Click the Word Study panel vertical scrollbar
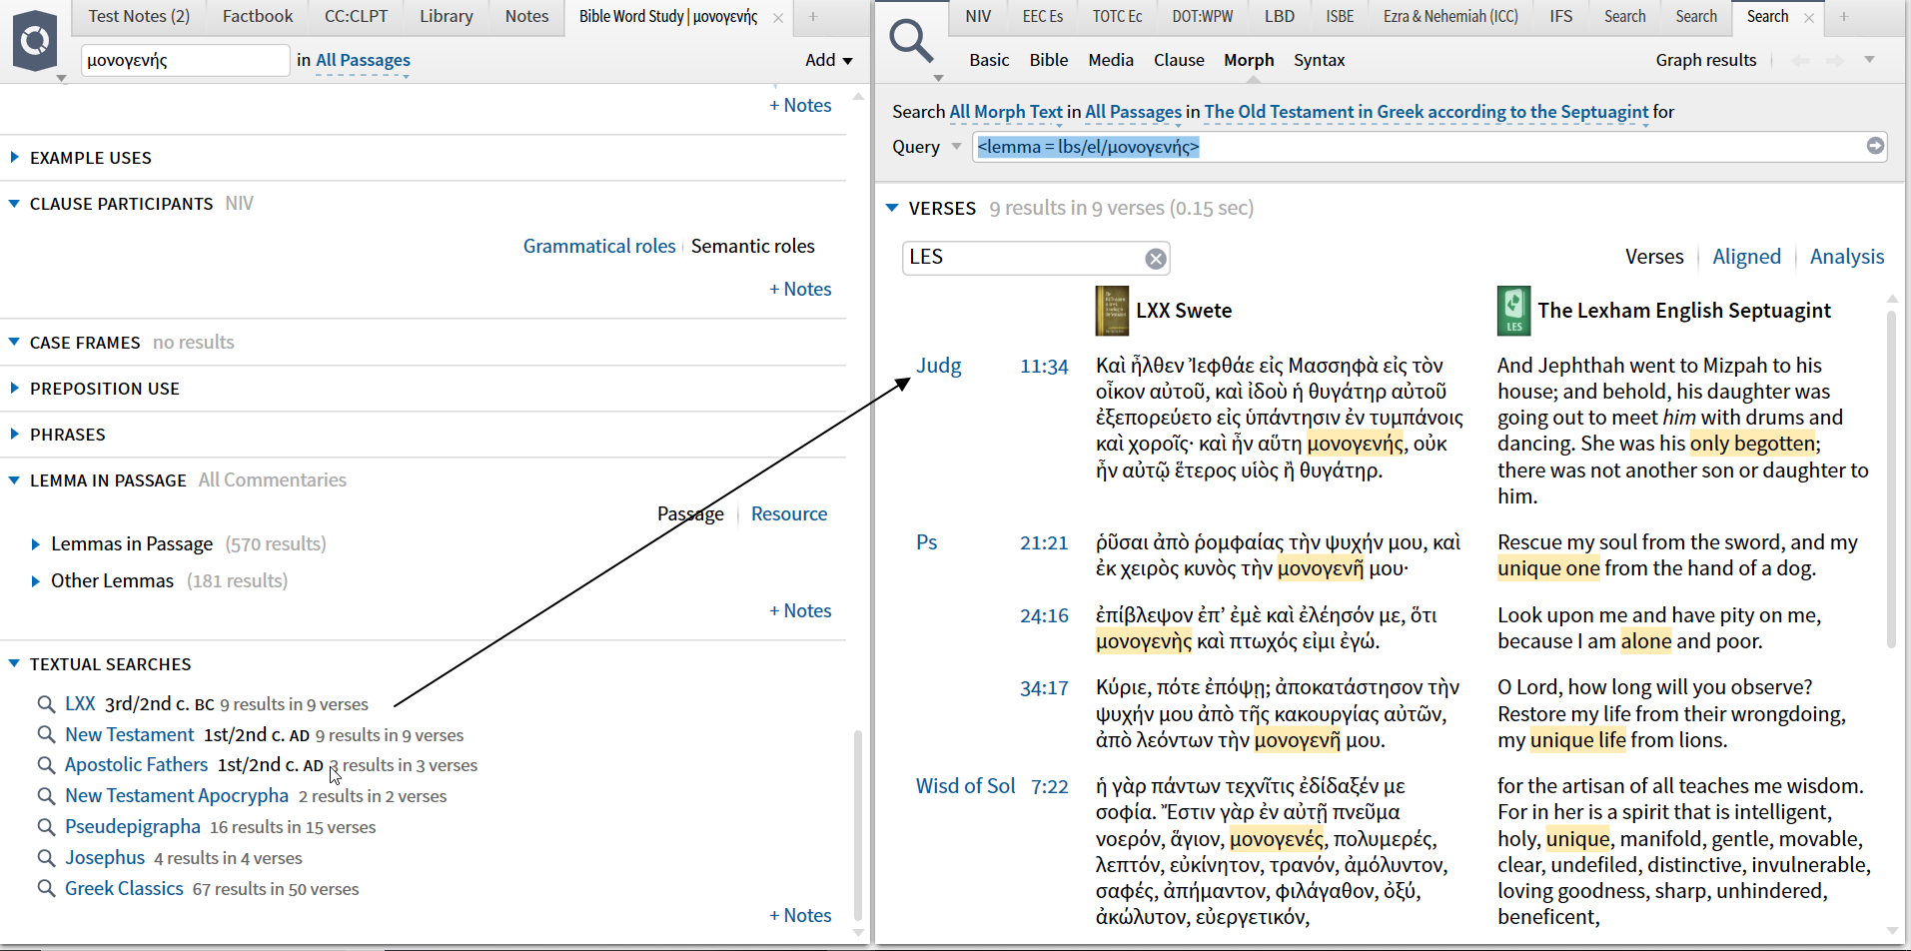1911x951 pixels. pyautogui.click(x=858, y=824)
